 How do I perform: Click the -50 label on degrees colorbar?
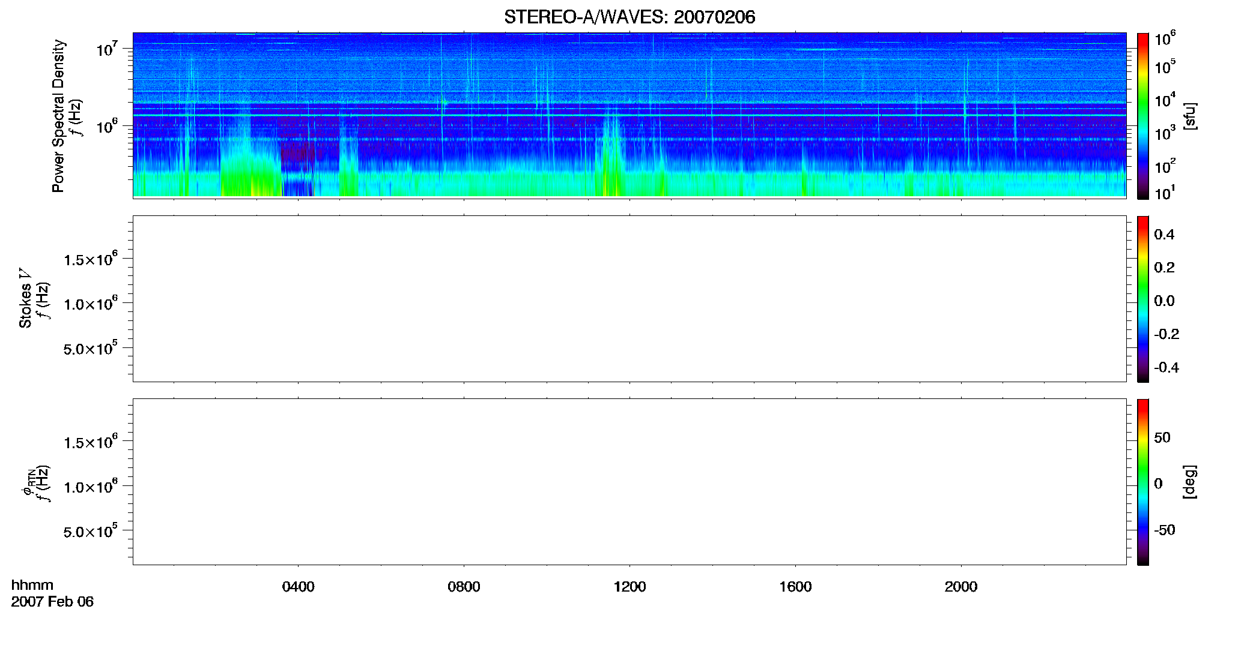[x=1165, y=530]
